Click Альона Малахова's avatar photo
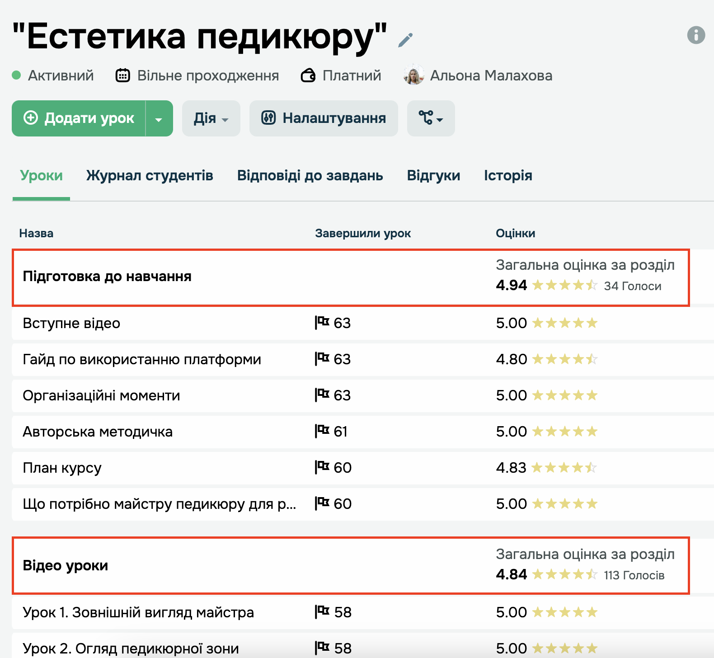The width and height of the screenshot is (714, 658). click(x=413, y=75)
